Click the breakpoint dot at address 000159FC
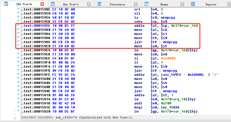This screenshot has height=122, width=231. tap(18, 74)
